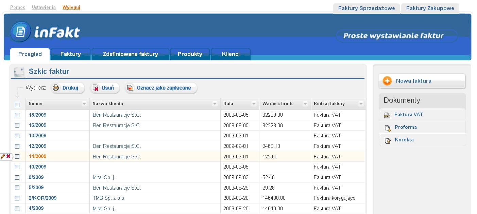Open the Zdefiniowane faktury tab
The width and height of the screenshot is (477, 214).
pyautogui.click(x=131, y=54)
